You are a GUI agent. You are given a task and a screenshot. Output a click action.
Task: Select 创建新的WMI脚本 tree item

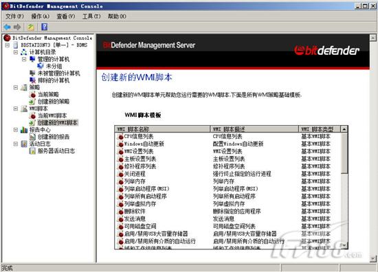[58, 123]
